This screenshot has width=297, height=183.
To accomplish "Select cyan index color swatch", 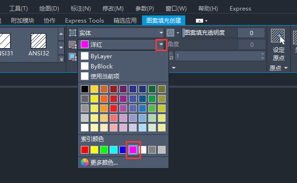I will (114, 150).
